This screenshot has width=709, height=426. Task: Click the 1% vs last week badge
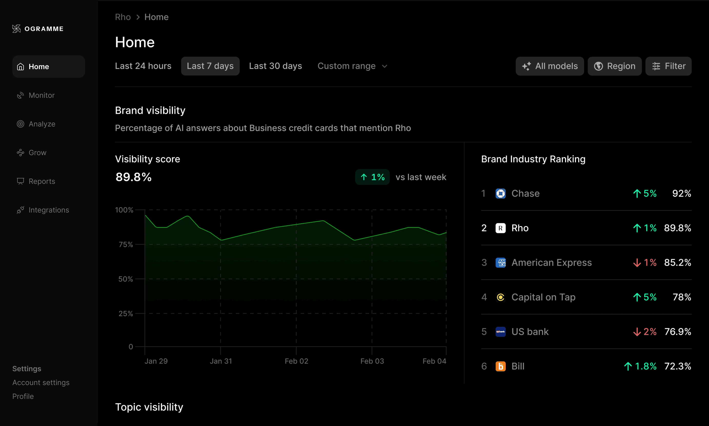click(372, 177)
